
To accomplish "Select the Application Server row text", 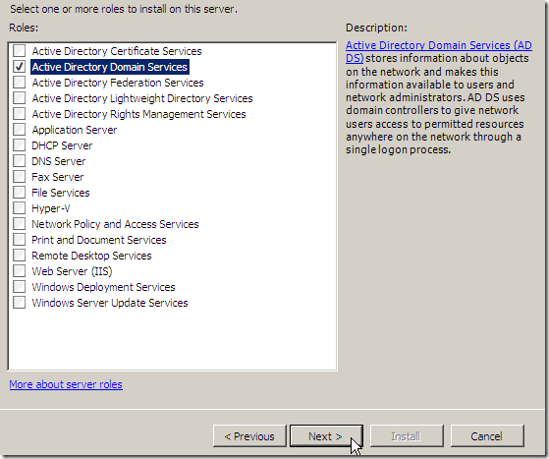I will [x=75, y=130].
